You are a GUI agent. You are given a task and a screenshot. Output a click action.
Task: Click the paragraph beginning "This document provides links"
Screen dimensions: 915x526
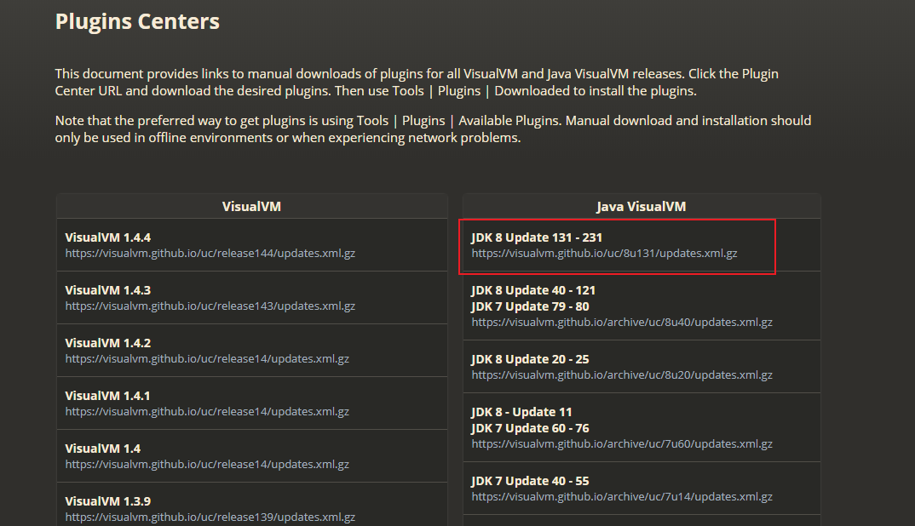pos(417,83)
